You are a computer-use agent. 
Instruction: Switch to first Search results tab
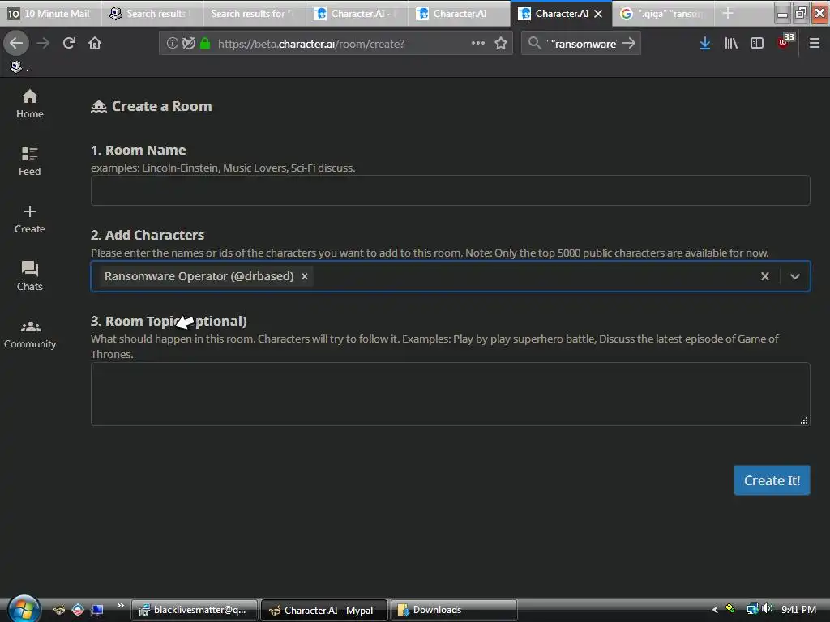[x=152, y=13]
